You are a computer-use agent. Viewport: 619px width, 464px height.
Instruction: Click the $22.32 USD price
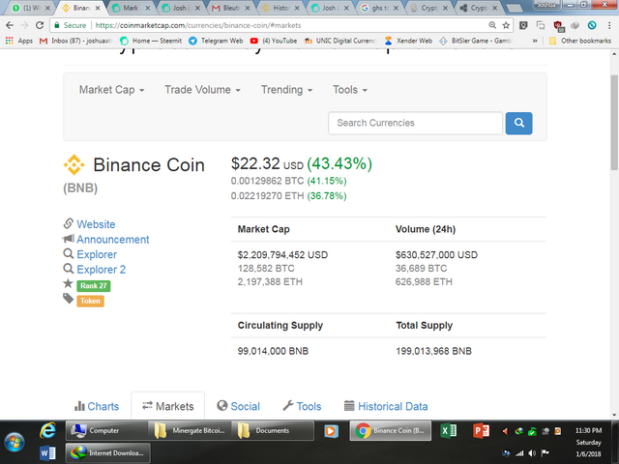coord(267,163)
